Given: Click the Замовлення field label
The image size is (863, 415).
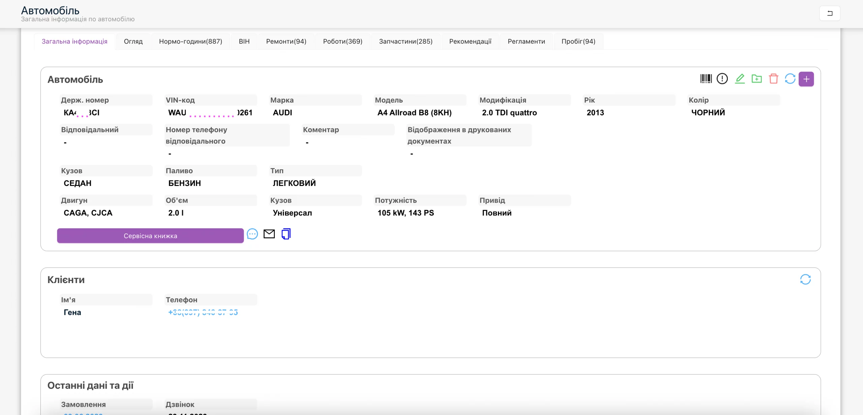Looking at the screenshot, I should pos(83,404).
